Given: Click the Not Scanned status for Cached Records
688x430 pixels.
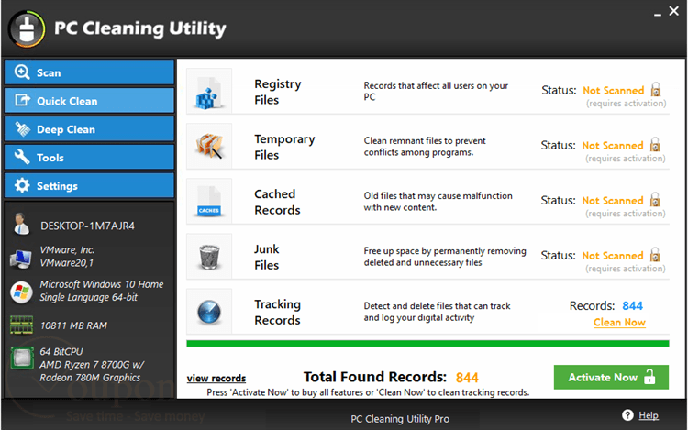Looking at the screenshot, I should pos(613,200).
